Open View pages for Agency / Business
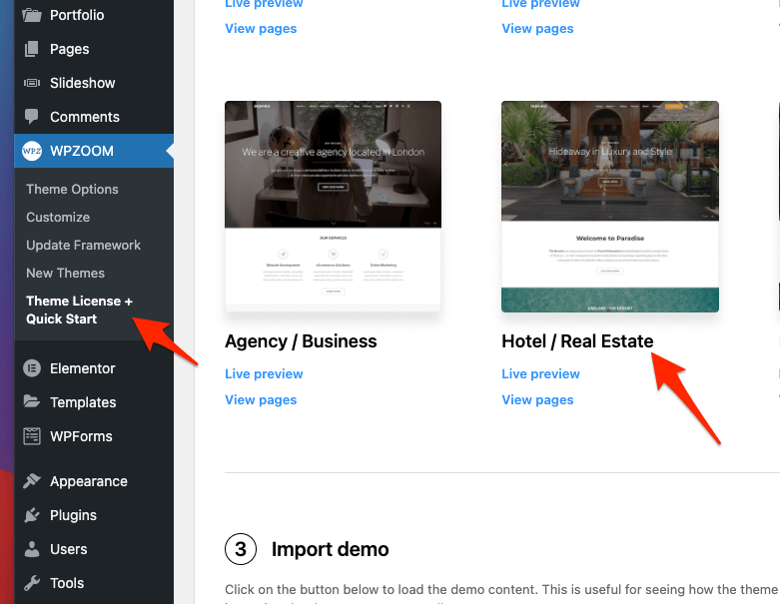This screenshot has height=604, width=780. (x=261, y=399)
